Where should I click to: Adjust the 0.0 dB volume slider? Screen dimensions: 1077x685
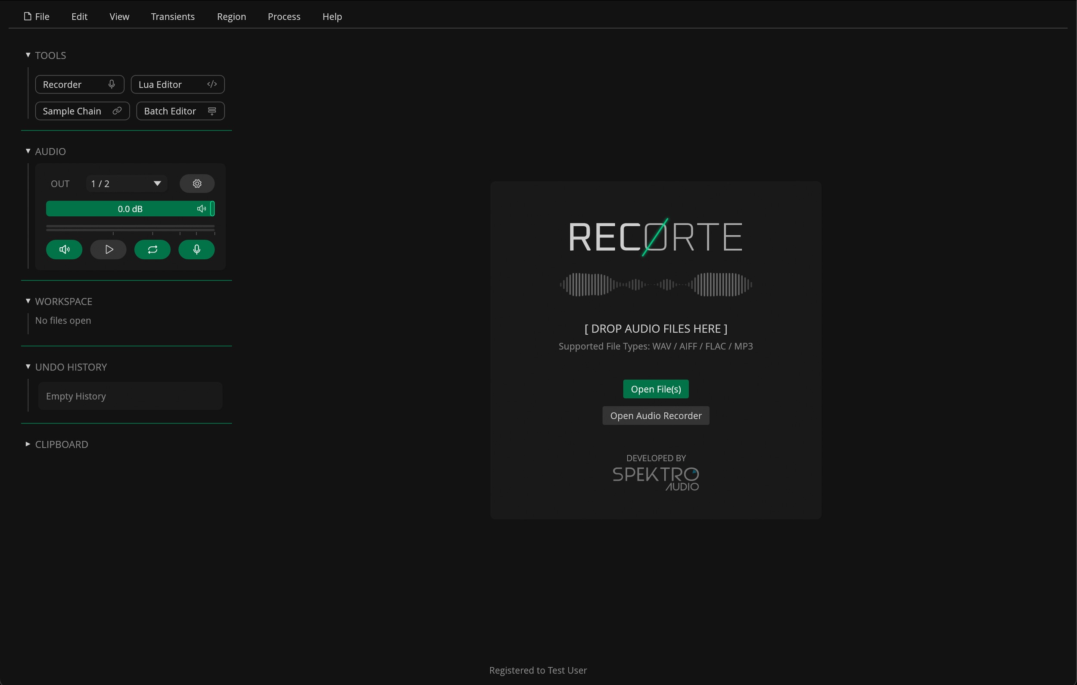pyautogui.click(x=130, y=209)
